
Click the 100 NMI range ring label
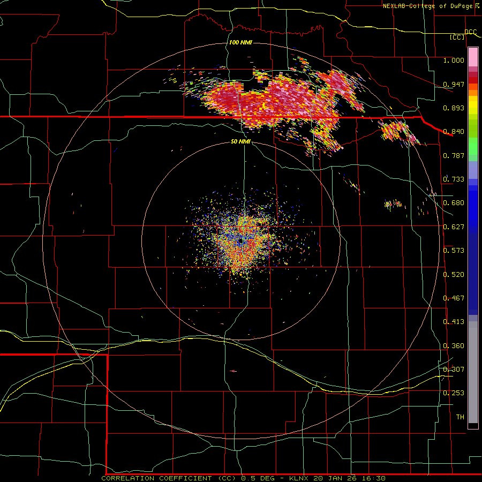pyautogui.click(x=240, y=42)
